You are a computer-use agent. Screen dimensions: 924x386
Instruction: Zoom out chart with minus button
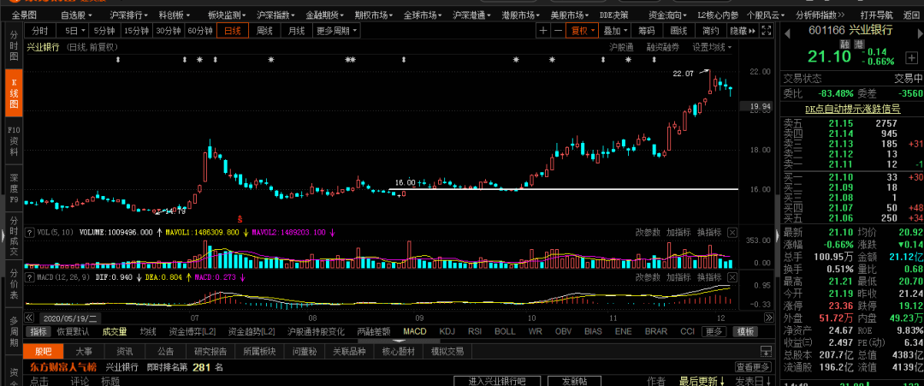coord(558,31)
